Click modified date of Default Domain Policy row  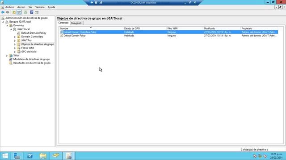[218, 36]
